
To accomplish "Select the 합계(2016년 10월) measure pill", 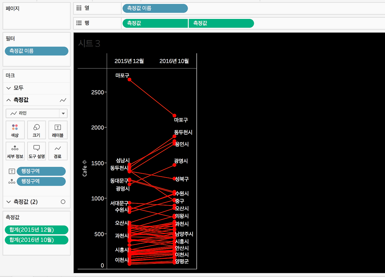I will tap(36, 240).
